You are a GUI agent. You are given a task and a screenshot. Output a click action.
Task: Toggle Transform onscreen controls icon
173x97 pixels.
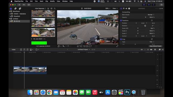click(x=152, y=20)
